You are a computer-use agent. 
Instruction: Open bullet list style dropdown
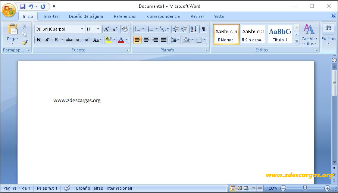tap(143, 29)
